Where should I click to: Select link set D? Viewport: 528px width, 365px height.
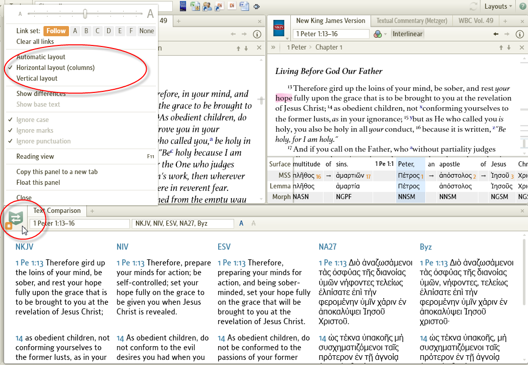point(108,31)
